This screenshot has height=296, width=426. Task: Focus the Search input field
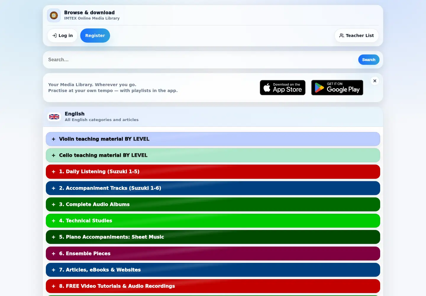click(201, 60)
